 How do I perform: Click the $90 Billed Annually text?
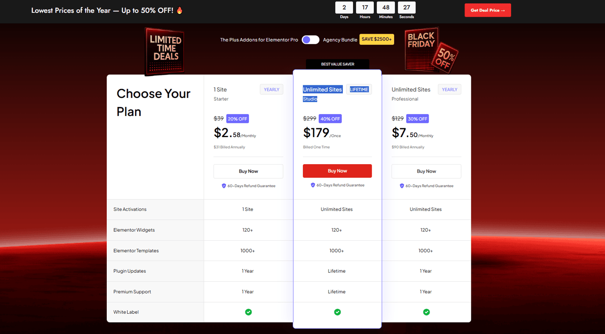click(x=408, y=147)
